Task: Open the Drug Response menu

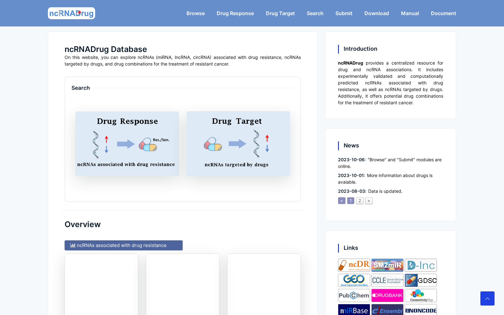Action: click(235, 13)
